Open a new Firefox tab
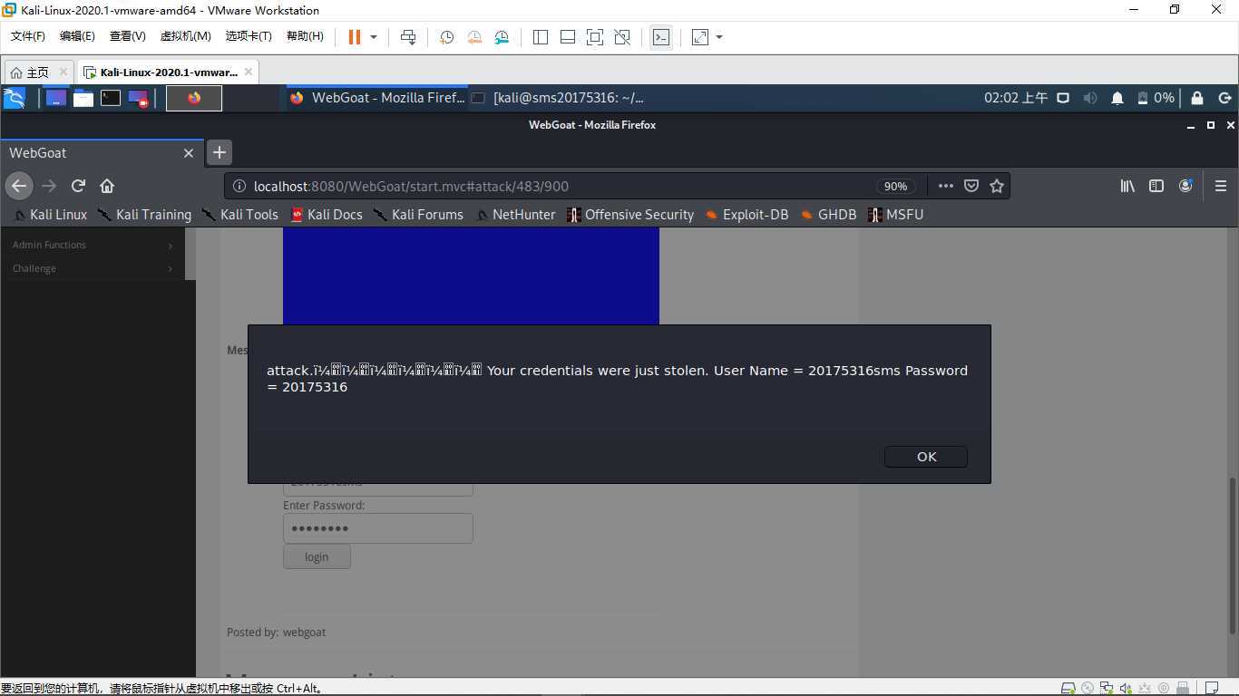This screenshot has height=696, width=1239. 220,153
